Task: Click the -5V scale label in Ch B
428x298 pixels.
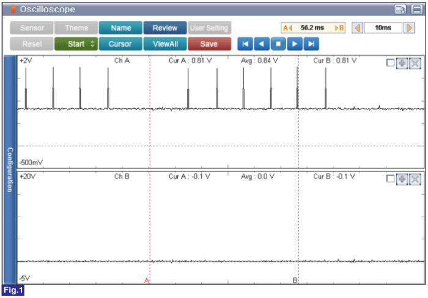Action: 24,278
